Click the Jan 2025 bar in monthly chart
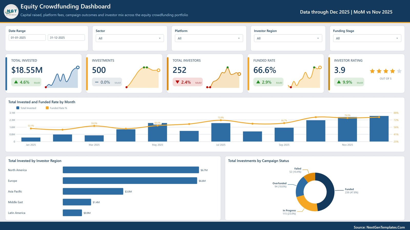 pos(31,140)
